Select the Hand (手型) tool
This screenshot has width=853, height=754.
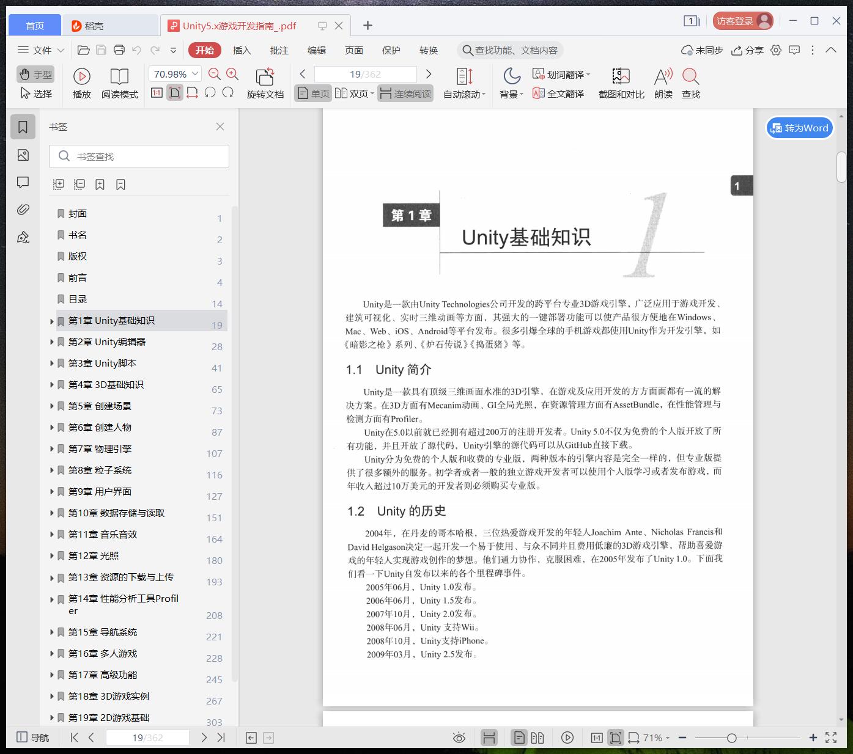(x=35, y=75)
